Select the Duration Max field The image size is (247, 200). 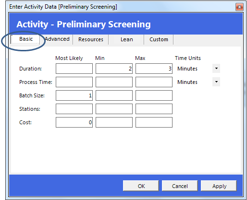click(x=154, y=69)
